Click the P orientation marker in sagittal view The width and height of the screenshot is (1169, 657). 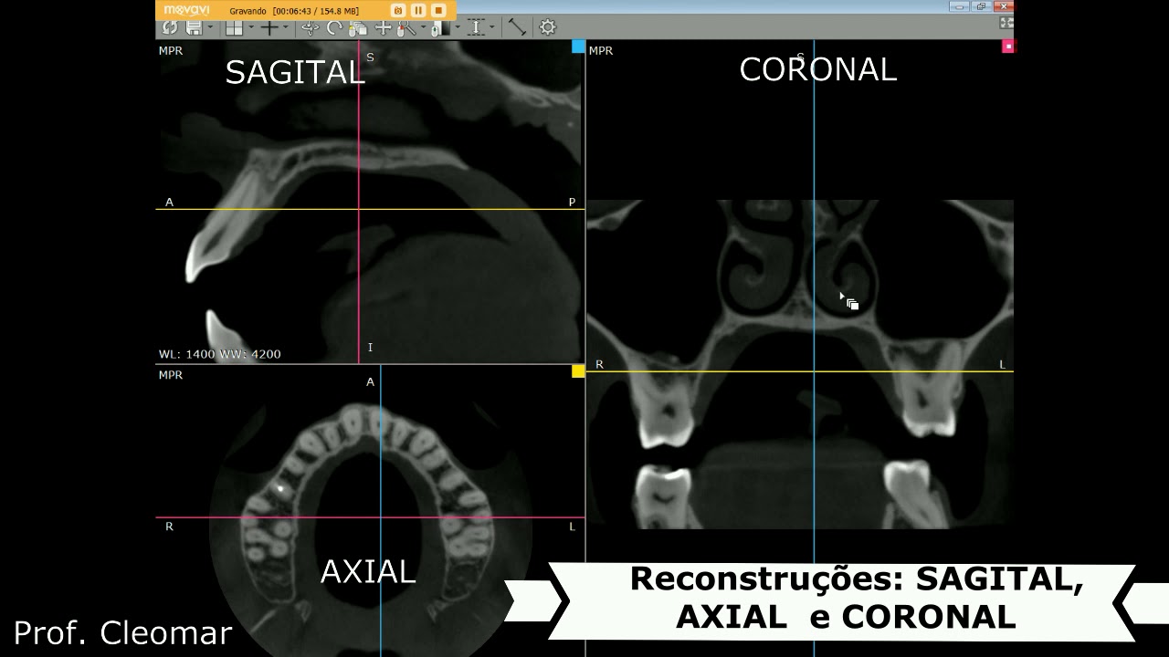click(573, 203)
